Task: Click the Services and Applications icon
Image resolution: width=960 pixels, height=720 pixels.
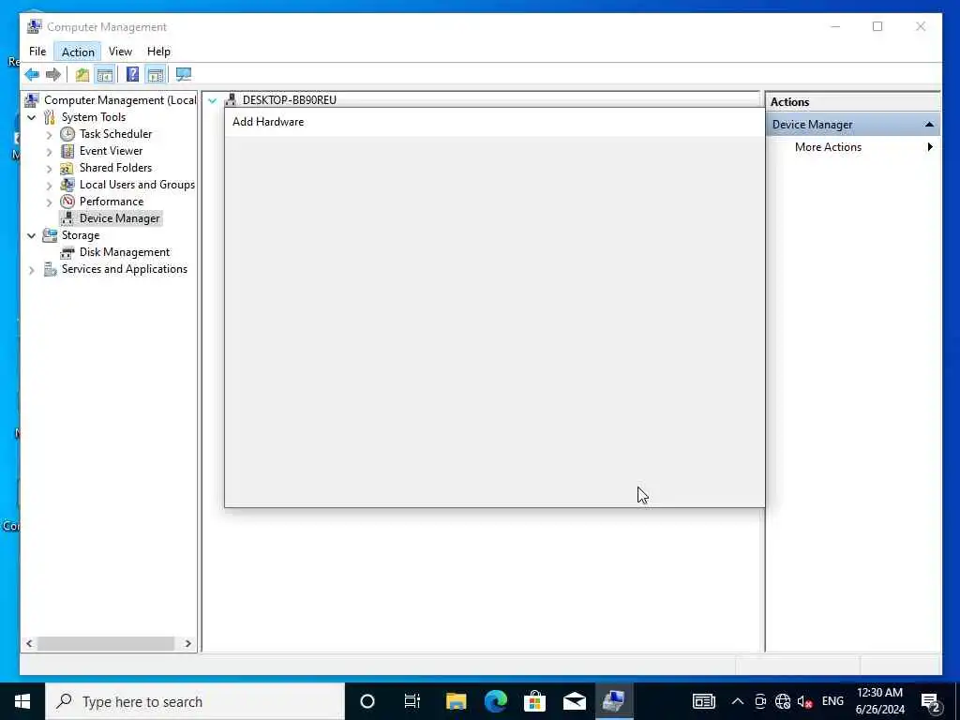Action: [50, 269]
